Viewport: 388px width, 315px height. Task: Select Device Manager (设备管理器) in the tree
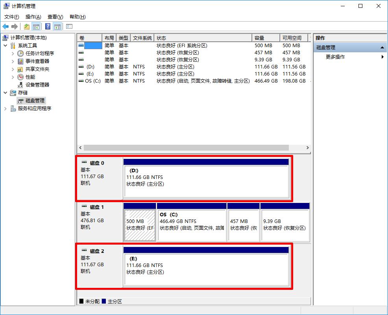[37, 85]
